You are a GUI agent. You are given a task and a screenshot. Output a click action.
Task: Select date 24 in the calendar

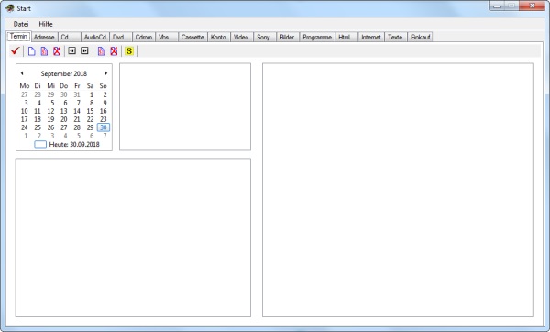click(x=24, y=127)
